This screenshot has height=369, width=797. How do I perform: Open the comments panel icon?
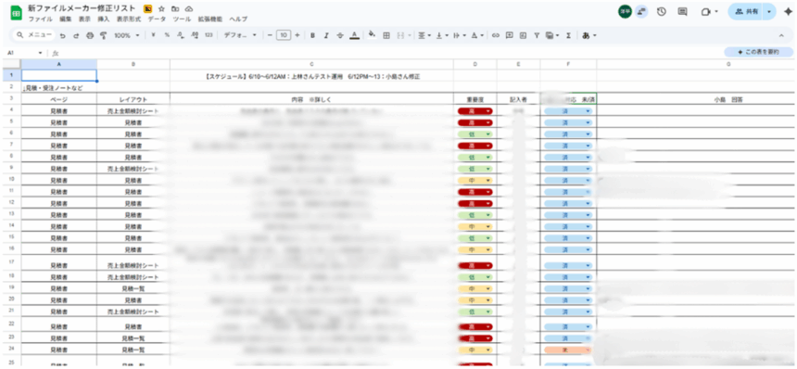(x=683, y=12)
